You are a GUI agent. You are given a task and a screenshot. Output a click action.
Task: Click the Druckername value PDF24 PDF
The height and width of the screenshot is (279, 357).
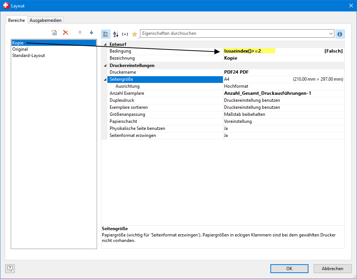[236, 72]
